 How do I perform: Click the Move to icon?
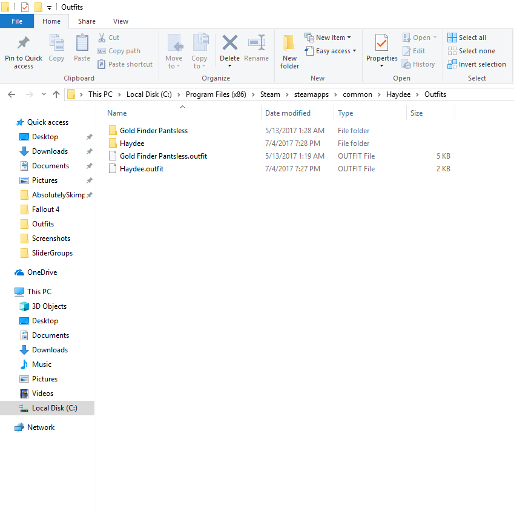[x=174, y=44]
